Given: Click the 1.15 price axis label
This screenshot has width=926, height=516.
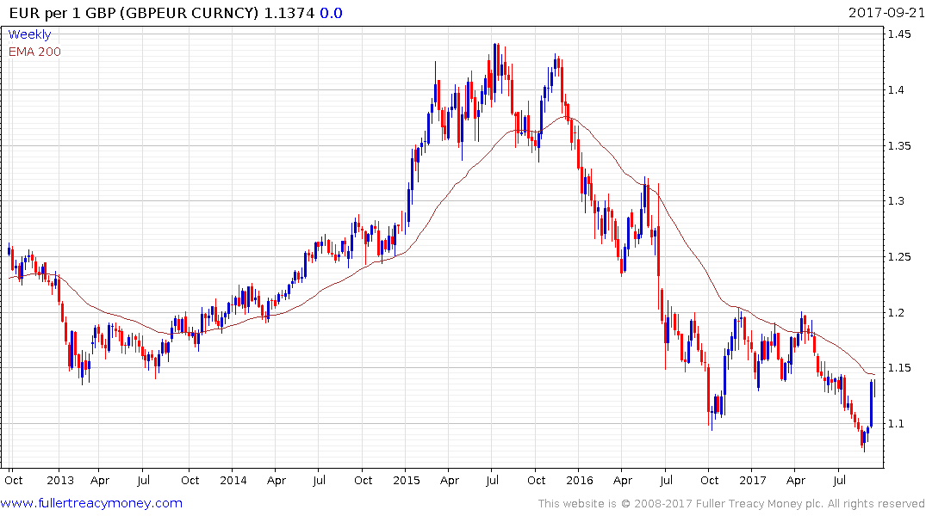Looking at the screenshot, I should point(898,368).
